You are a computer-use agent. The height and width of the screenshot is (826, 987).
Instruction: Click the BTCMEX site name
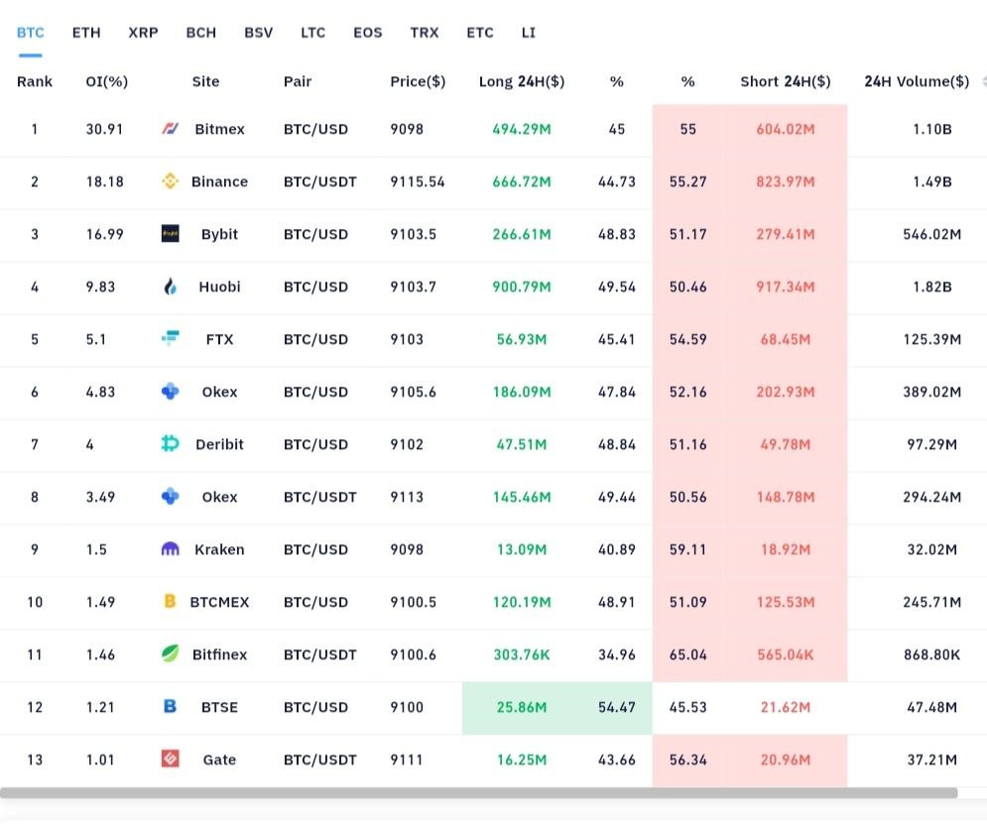[219, 602]
